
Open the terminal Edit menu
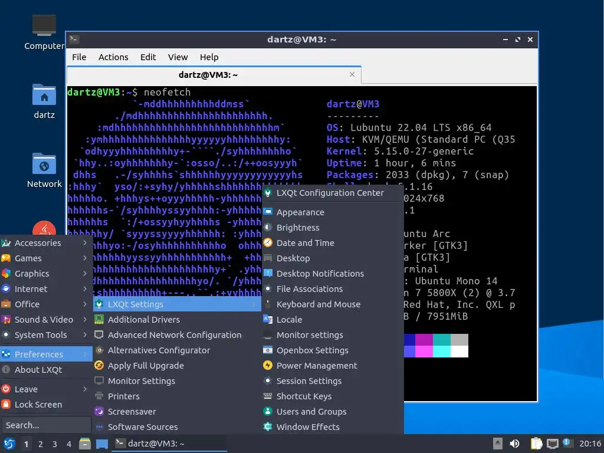click(148, 57)
